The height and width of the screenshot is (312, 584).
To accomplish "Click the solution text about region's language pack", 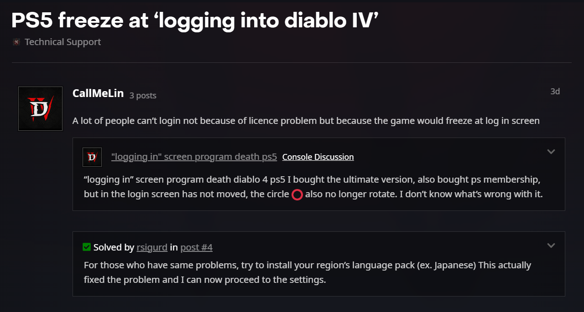I will [x=308, y=265].
